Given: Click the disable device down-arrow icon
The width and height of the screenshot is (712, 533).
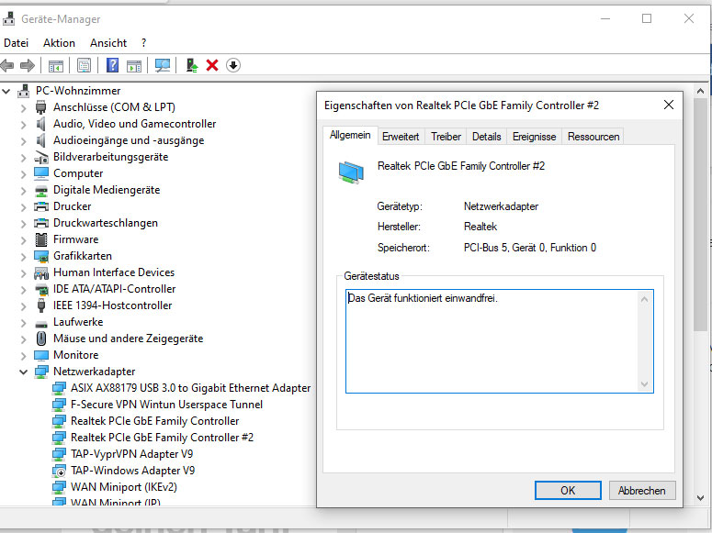Looking at the screenshot, I should tap(233, 65).
